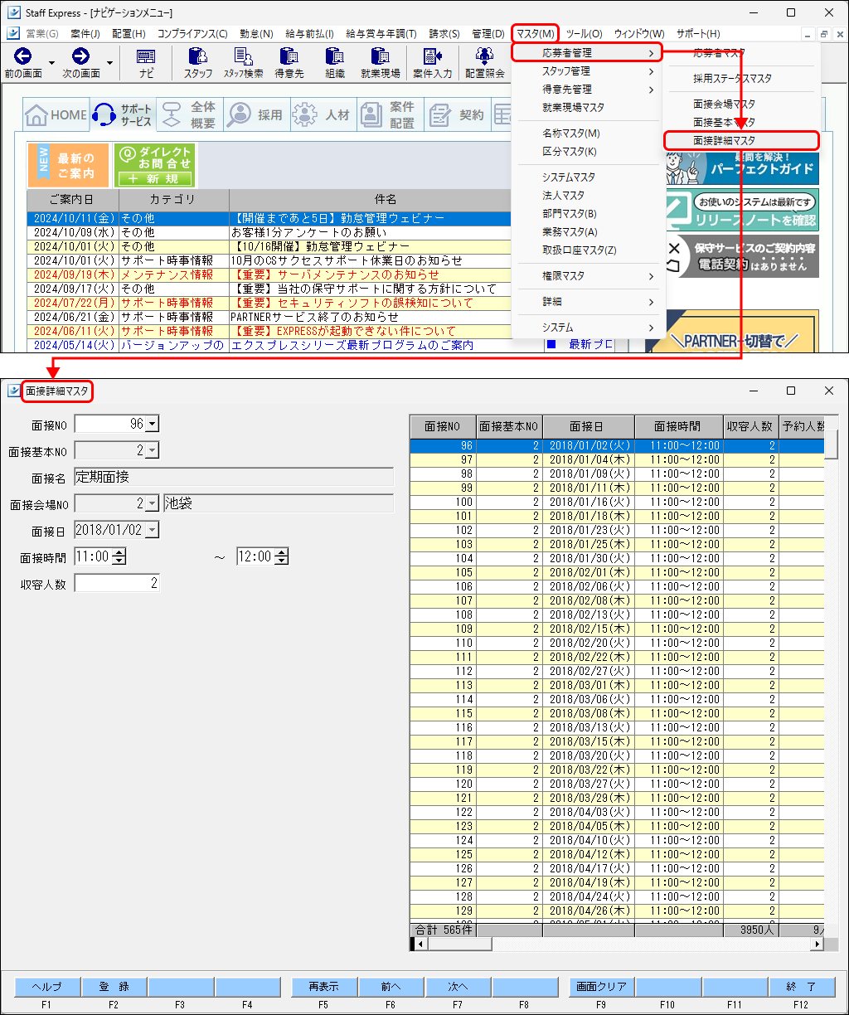Screen dimensions: 849x1015
Task: Click the 面接時間 end time stepper
Action: [x=282, y=556]
